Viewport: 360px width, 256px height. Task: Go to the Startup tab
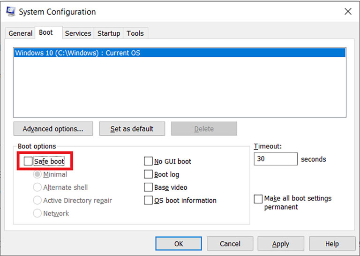pos(109,33)
